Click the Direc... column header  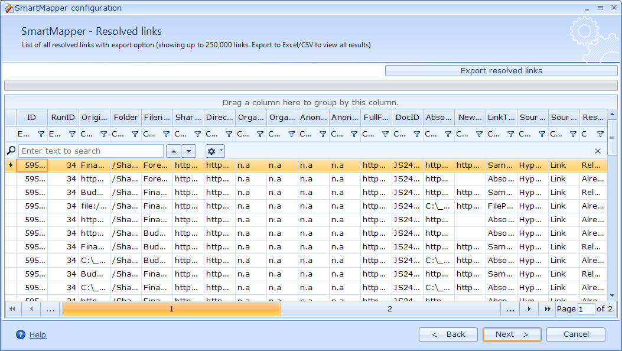click(220, 118)
